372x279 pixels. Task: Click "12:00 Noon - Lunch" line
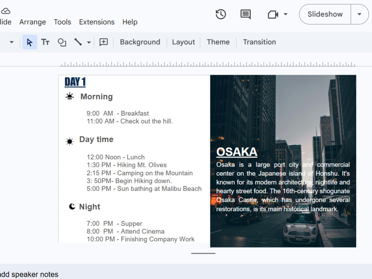click(x=116, y=157)
